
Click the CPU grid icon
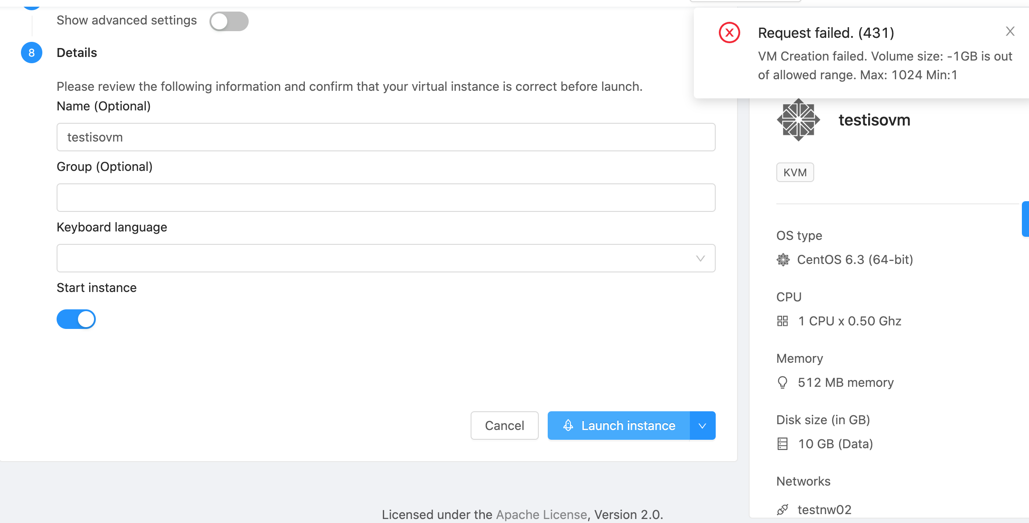pyautogui.click(x=783, y=321)
